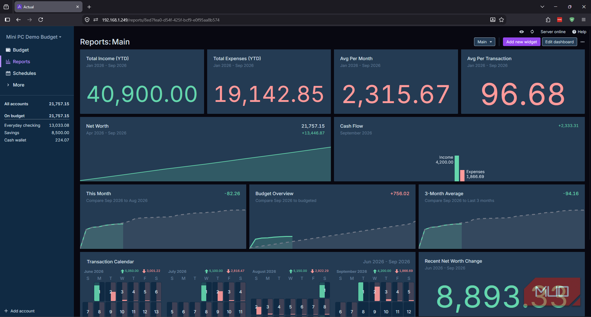Open the Help menu
The width and height of the screenshot is (591, 317).
(579, 32)
